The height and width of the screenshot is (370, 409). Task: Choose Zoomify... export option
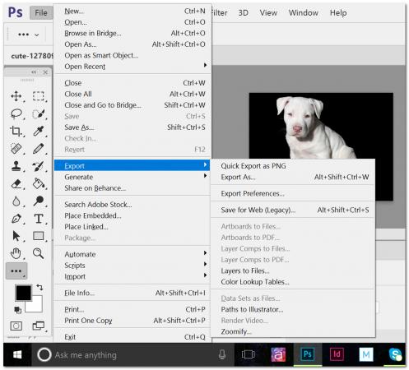click(293, 331)
